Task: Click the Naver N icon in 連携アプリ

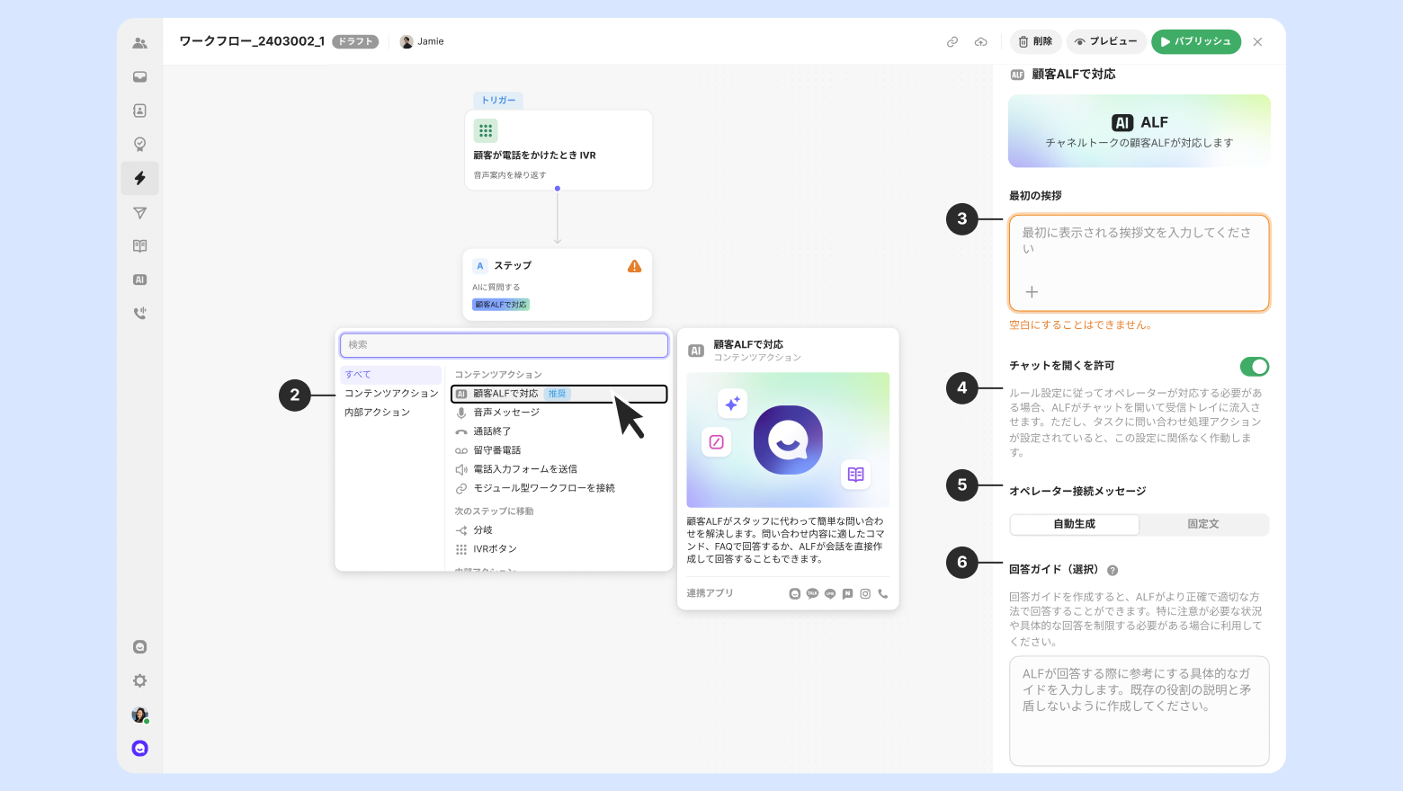Action: 847,593
